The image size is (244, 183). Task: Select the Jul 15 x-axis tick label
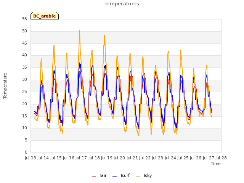(x=56, y=158)
